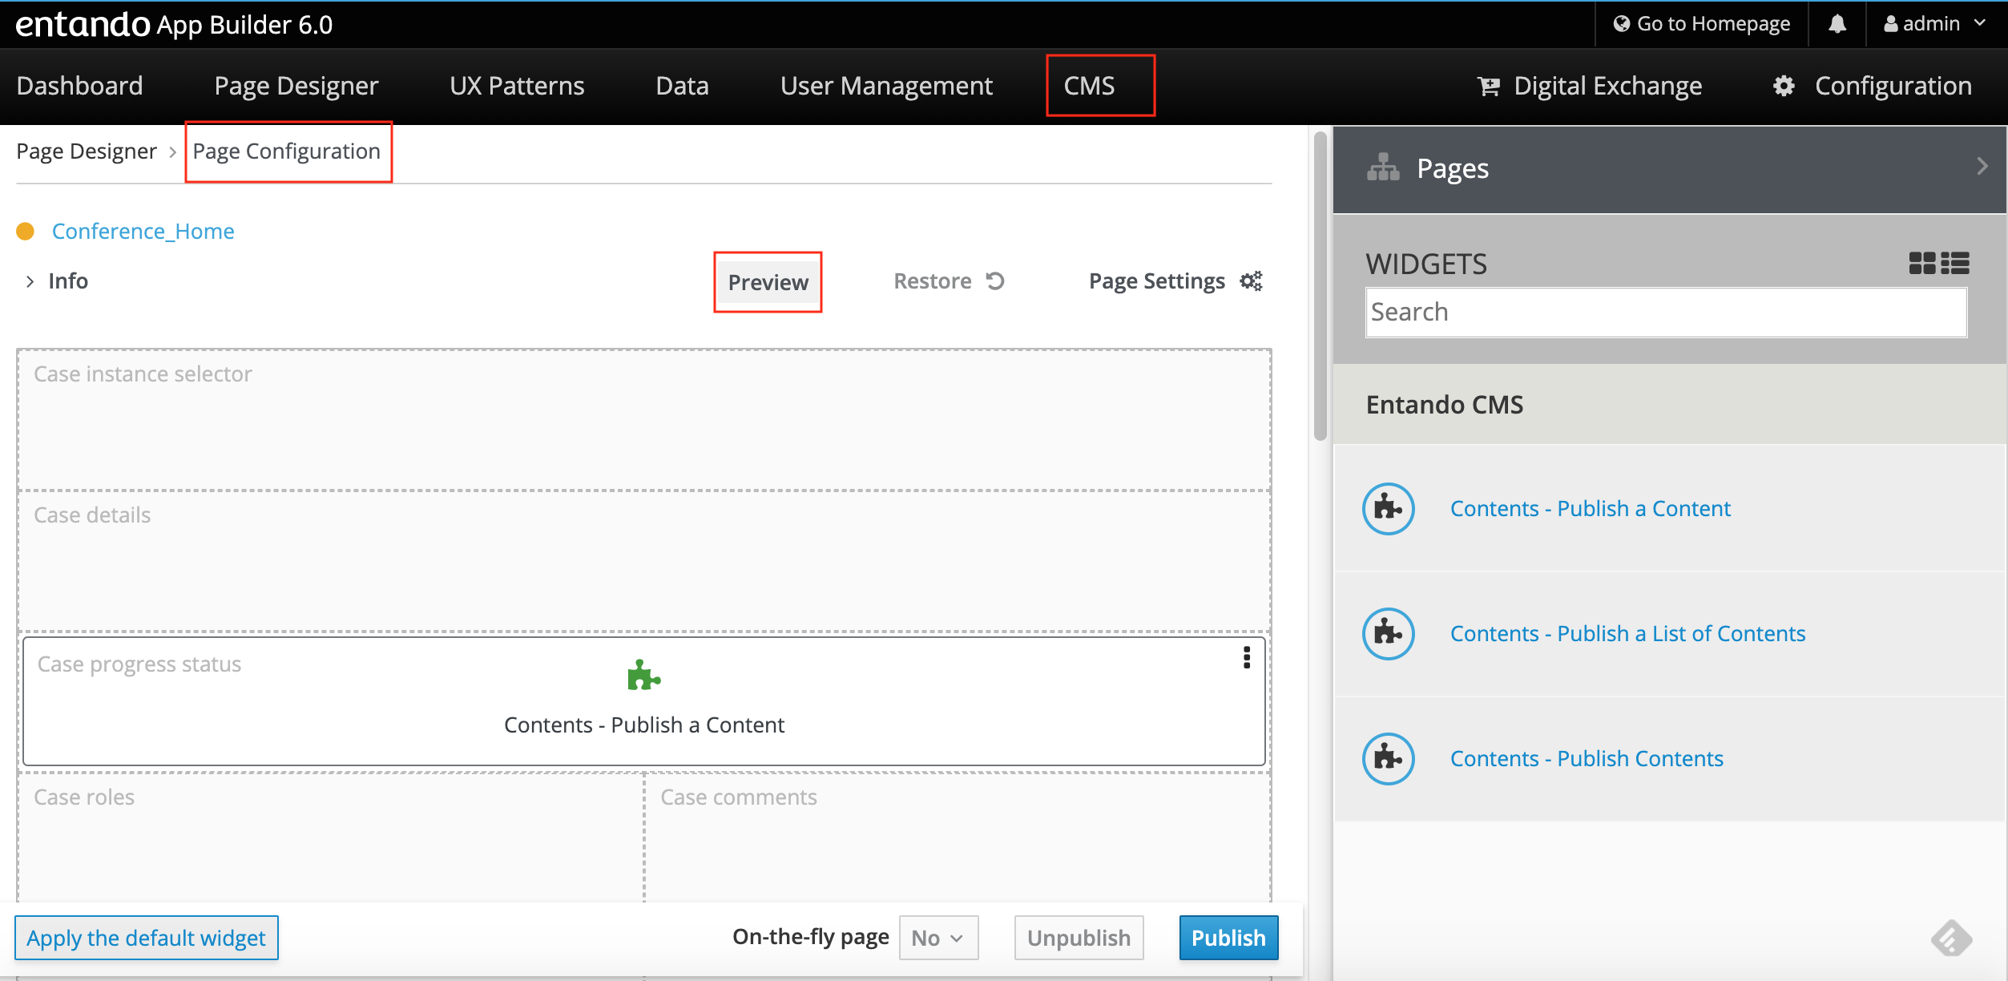Click the Page Settings gears icon

point(1251,281)
